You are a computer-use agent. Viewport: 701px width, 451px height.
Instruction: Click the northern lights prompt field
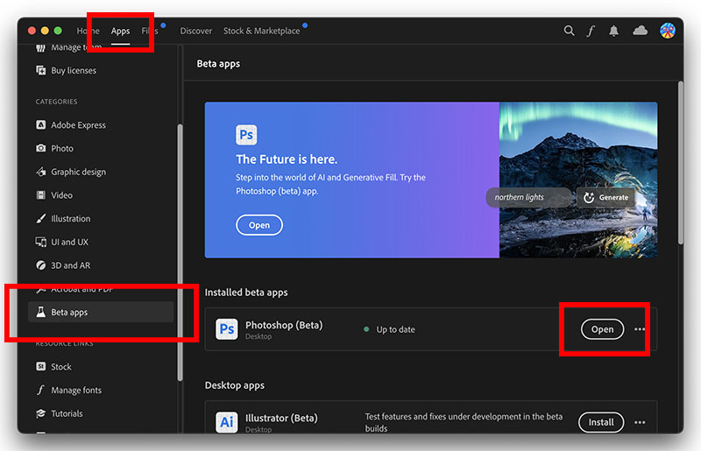pos(528,197)
